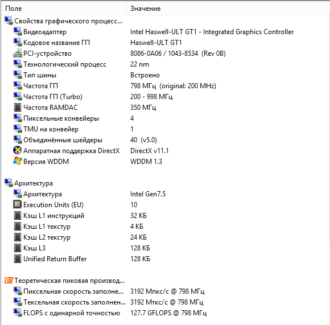Screen dimensions: 330x325
Task: Click the memory chip icon beside Кэш L3
Action: coord(17,248)
